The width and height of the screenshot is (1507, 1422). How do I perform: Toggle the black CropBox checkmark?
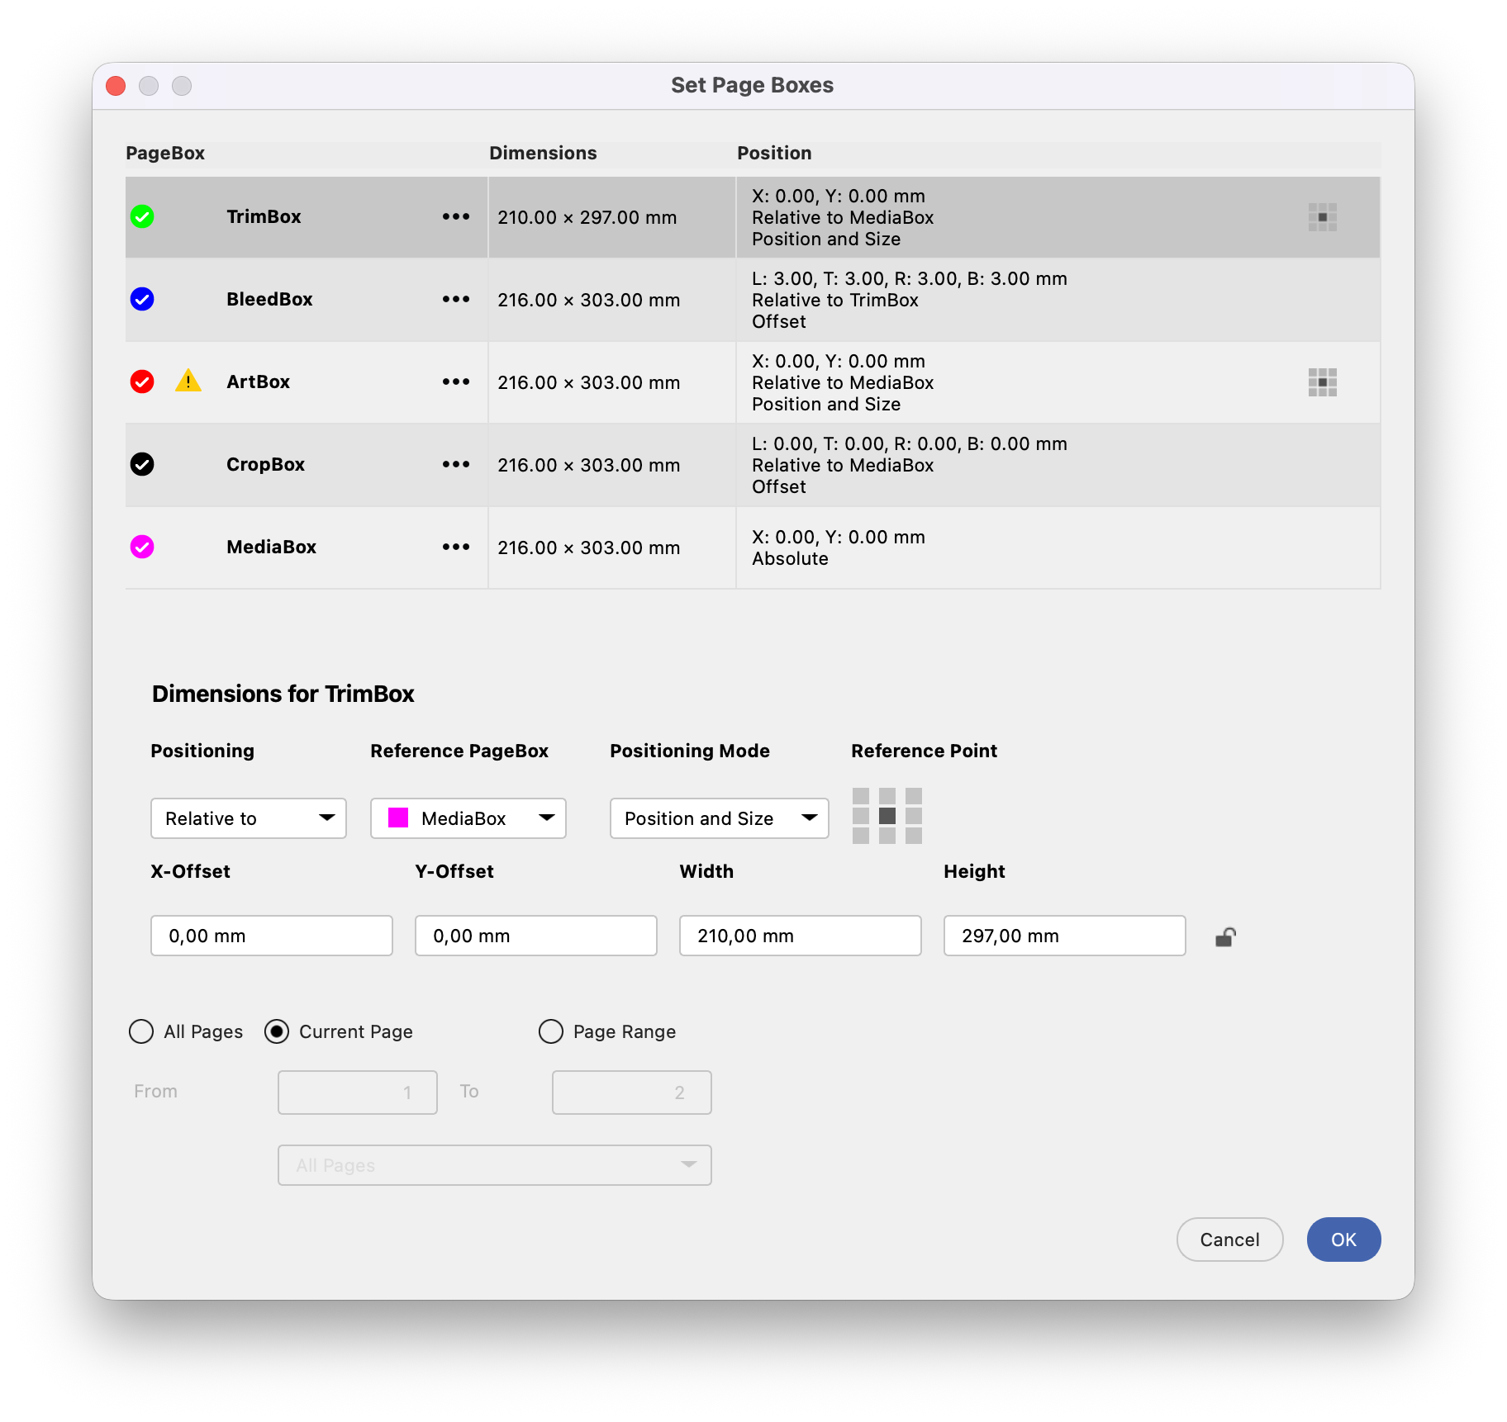(142, 464)
